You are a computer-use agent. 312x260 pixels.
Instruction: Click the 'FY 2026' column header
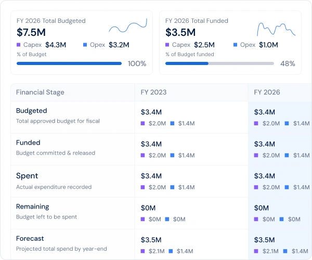(267, 93)
